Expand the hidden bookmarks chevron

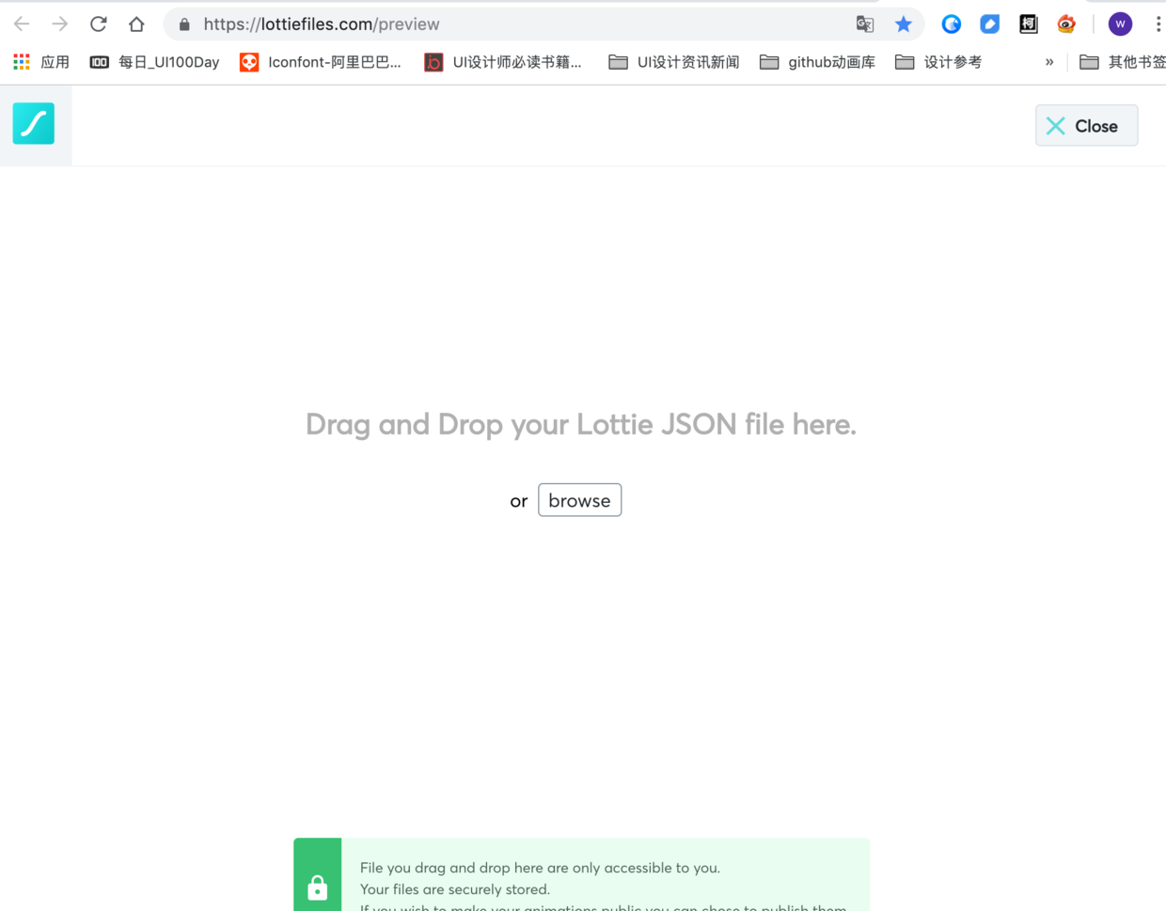tap(1049, 62)
